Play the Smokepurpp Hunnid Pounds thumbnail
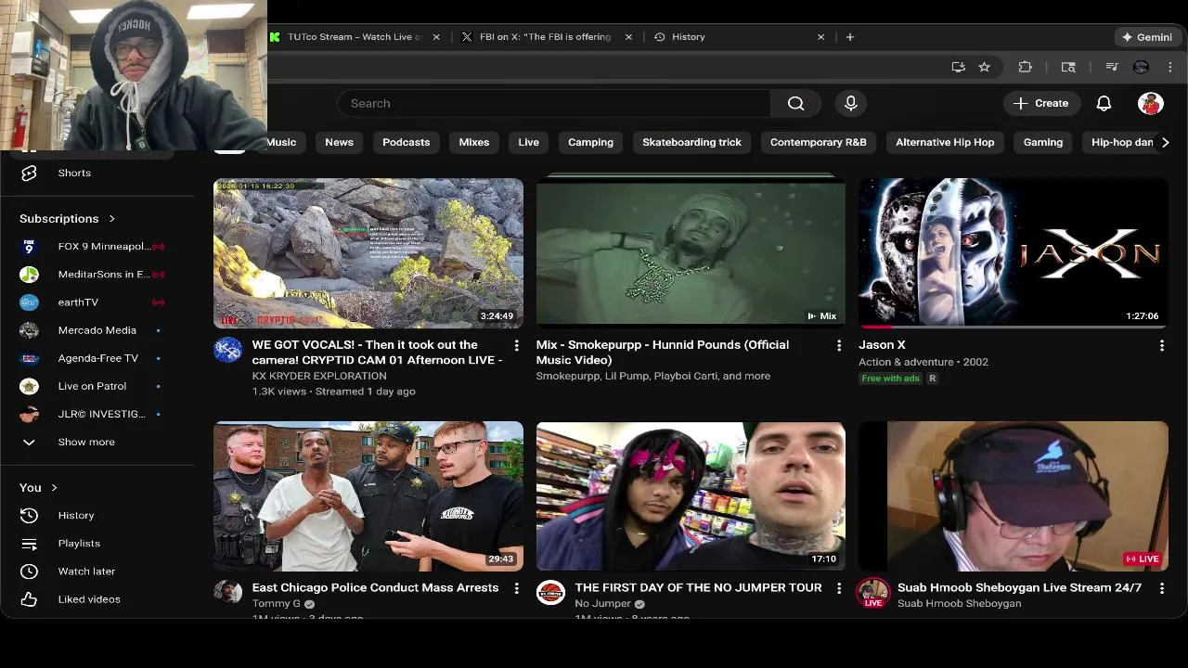Screen dimensions: 1188x668 [x=691, y=253]
